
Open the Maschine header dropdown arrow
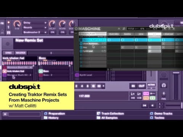coord(119,29)
